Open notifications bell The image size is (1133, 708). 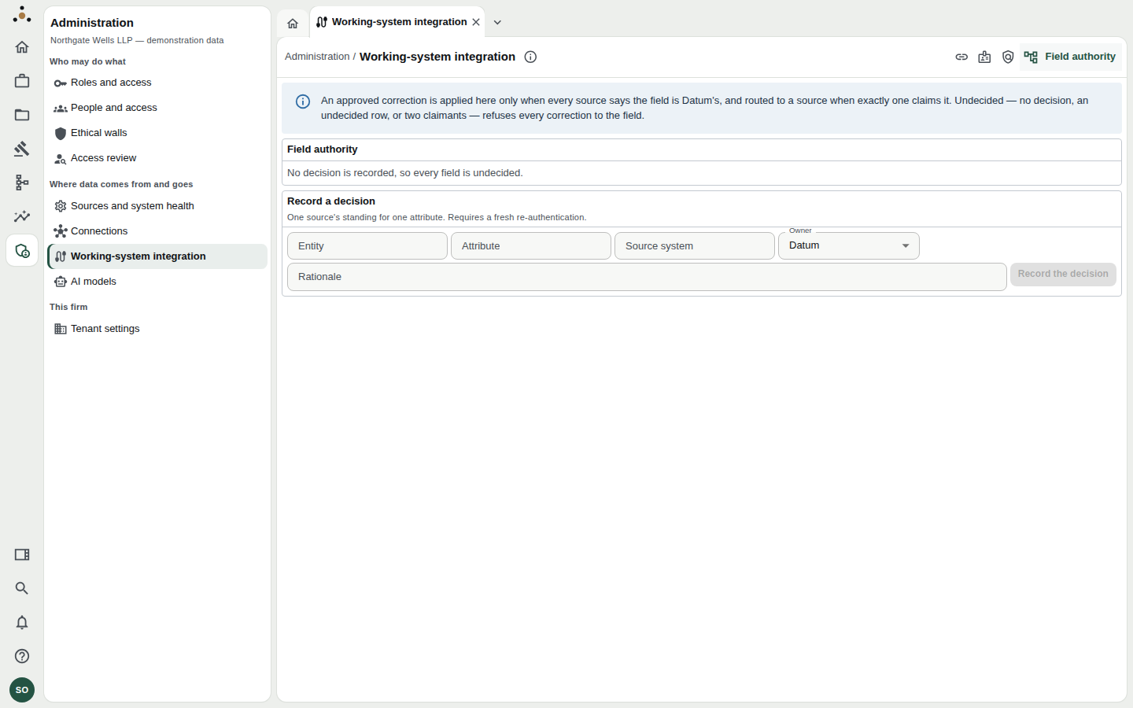click(x=22, y=622)
